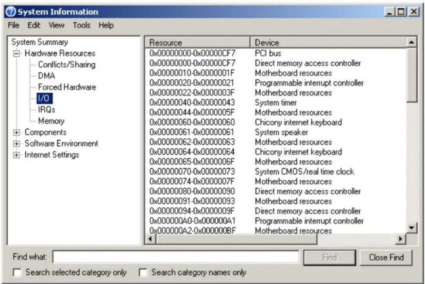This screenshot has height=284, width=425.
Task: Select the System speaker row
Action: 276,132
